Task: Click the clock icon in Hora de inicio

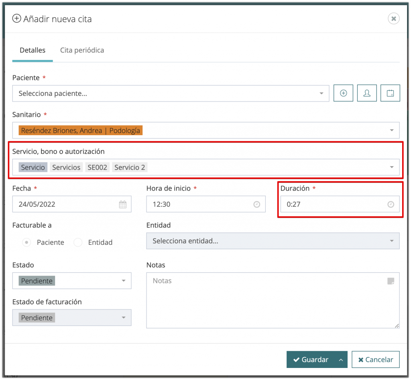Action: pyautogui.click(x=257, y=204)
